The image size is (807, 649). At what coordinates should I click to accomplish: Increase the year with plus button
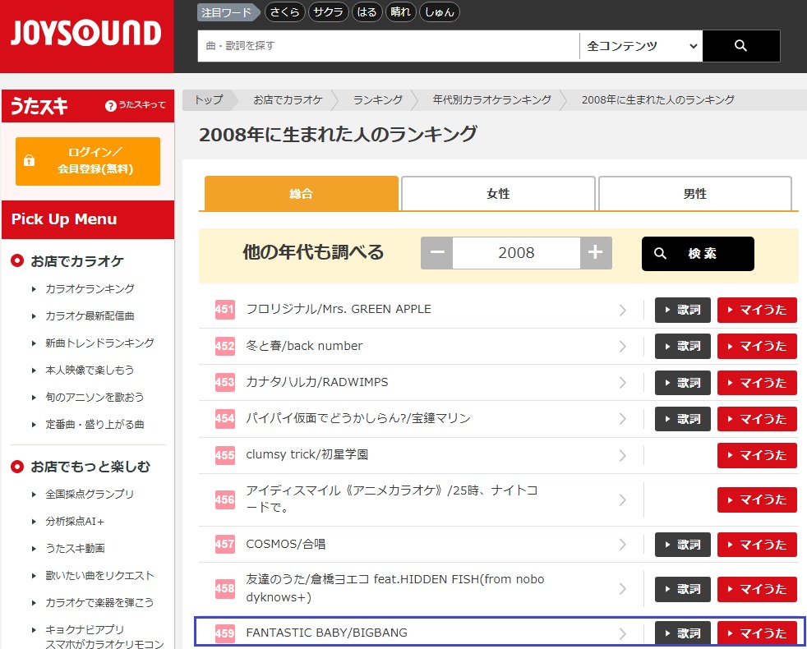pos(596,253)
